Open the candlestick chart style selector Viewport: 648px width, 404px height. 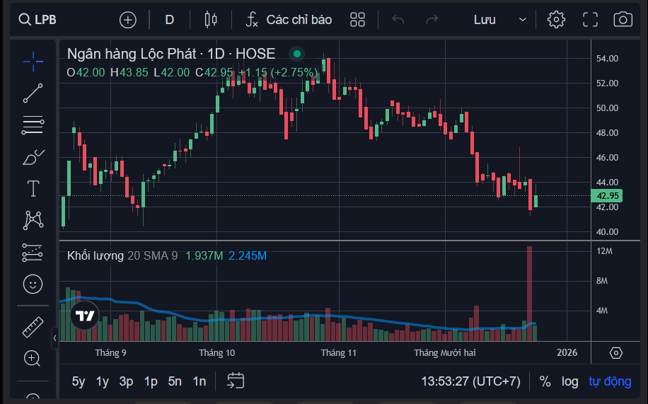pos(210,20)
